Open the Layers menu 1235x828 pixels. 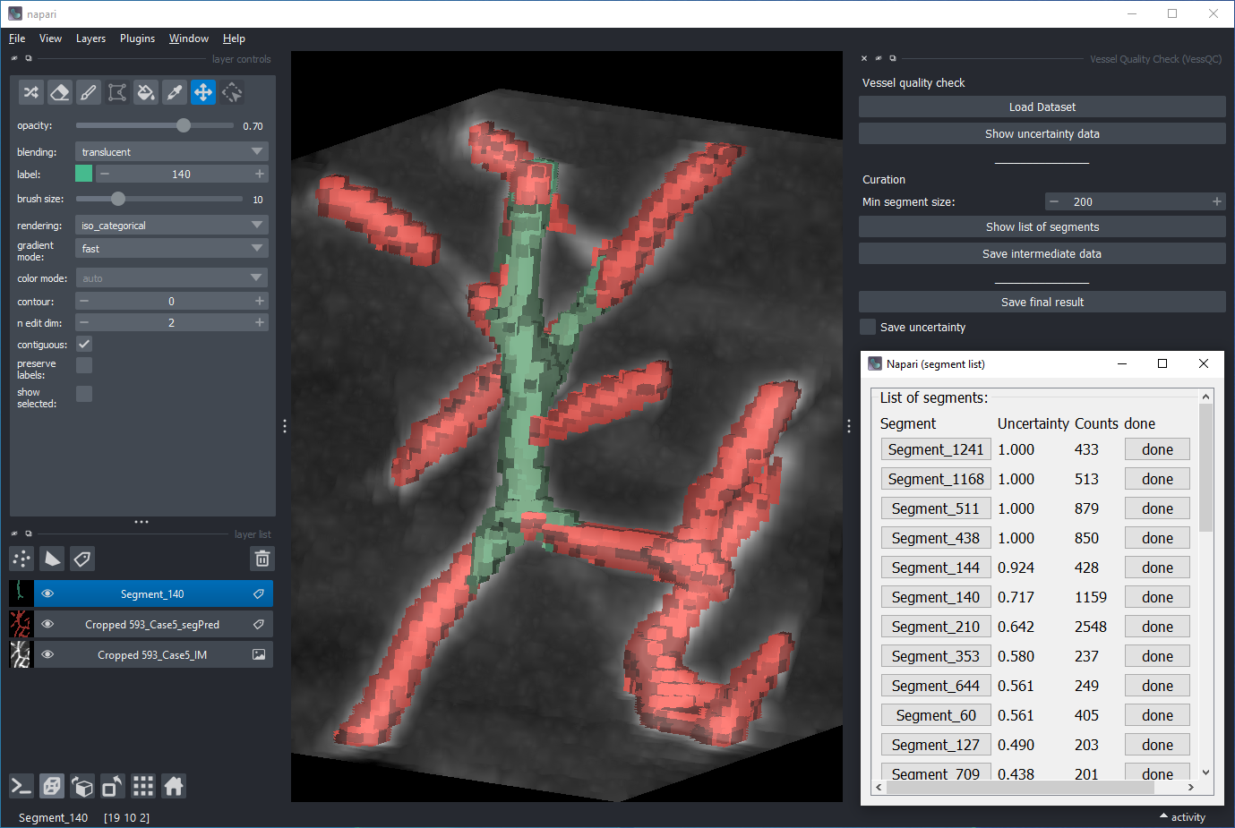click(x=90, y=38)
